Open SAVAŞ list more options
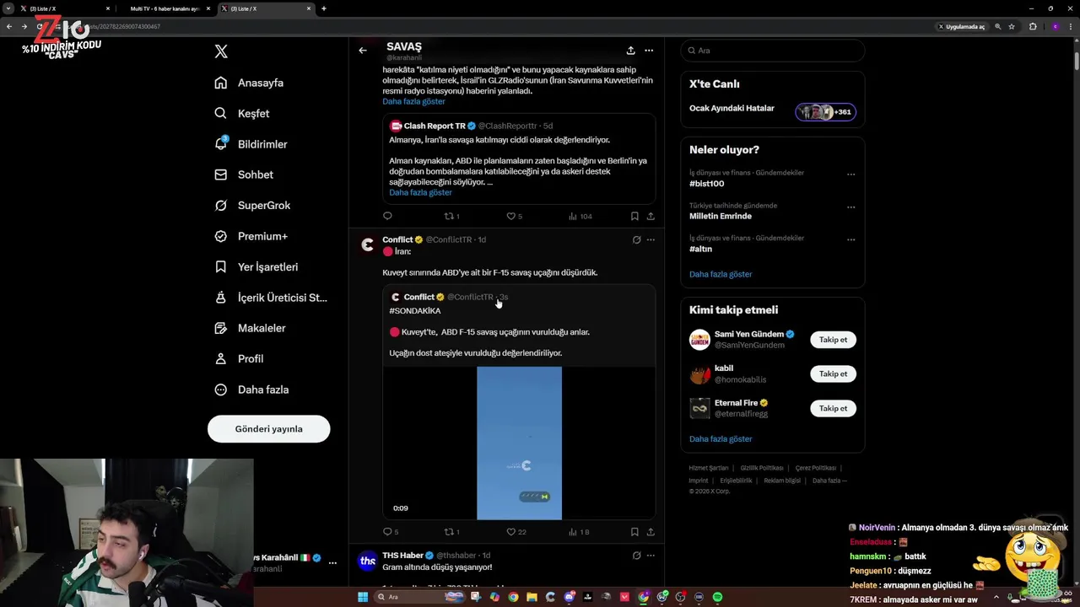The height and width of the screenshot is (607, 1080). pyautogui.click(x=649, y=51)
